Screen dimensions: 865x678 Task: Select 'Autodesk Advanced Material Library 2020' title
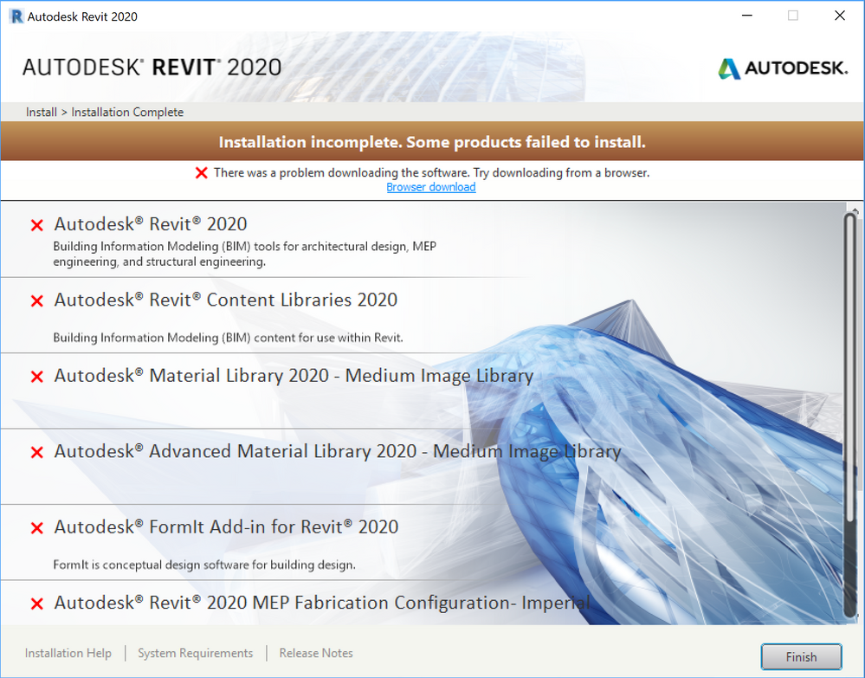click(x=338, y=451)
